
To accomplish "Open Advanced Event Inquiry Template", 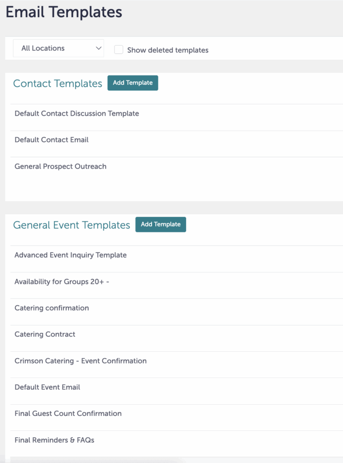I will 71,255.
